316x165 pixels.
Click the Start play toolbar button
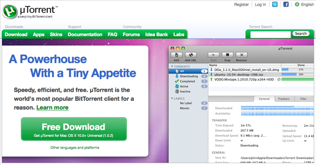[x=213, y=55]
